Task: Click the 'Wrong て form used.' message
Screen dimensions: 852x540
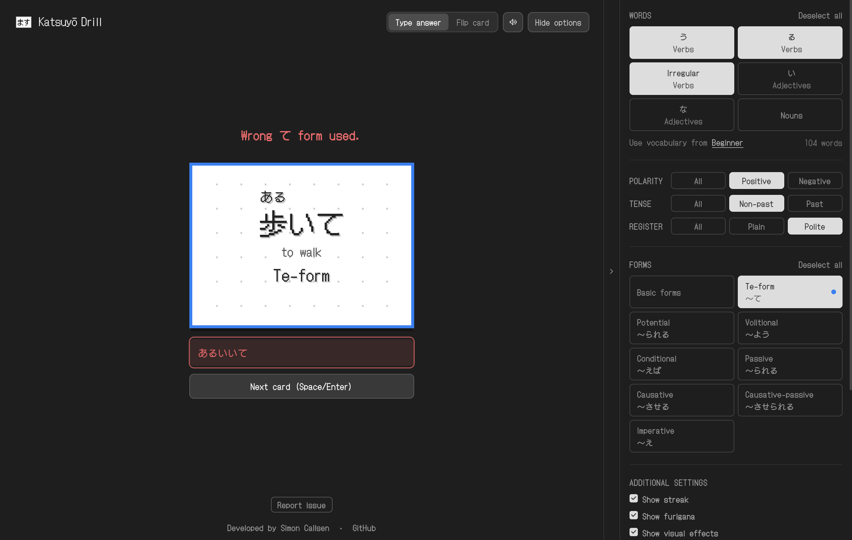Action: pyautogui.click(x=300, y=136)
